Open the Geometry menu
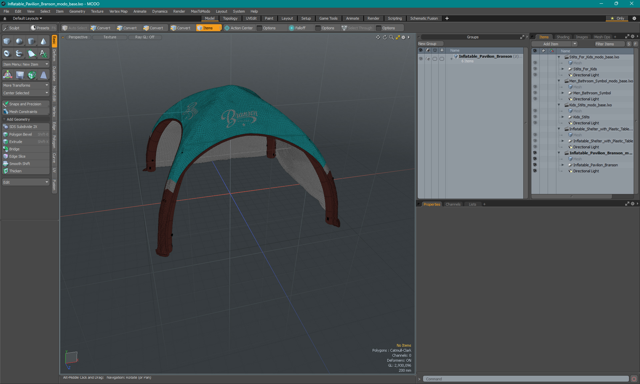 click(77, 11)
